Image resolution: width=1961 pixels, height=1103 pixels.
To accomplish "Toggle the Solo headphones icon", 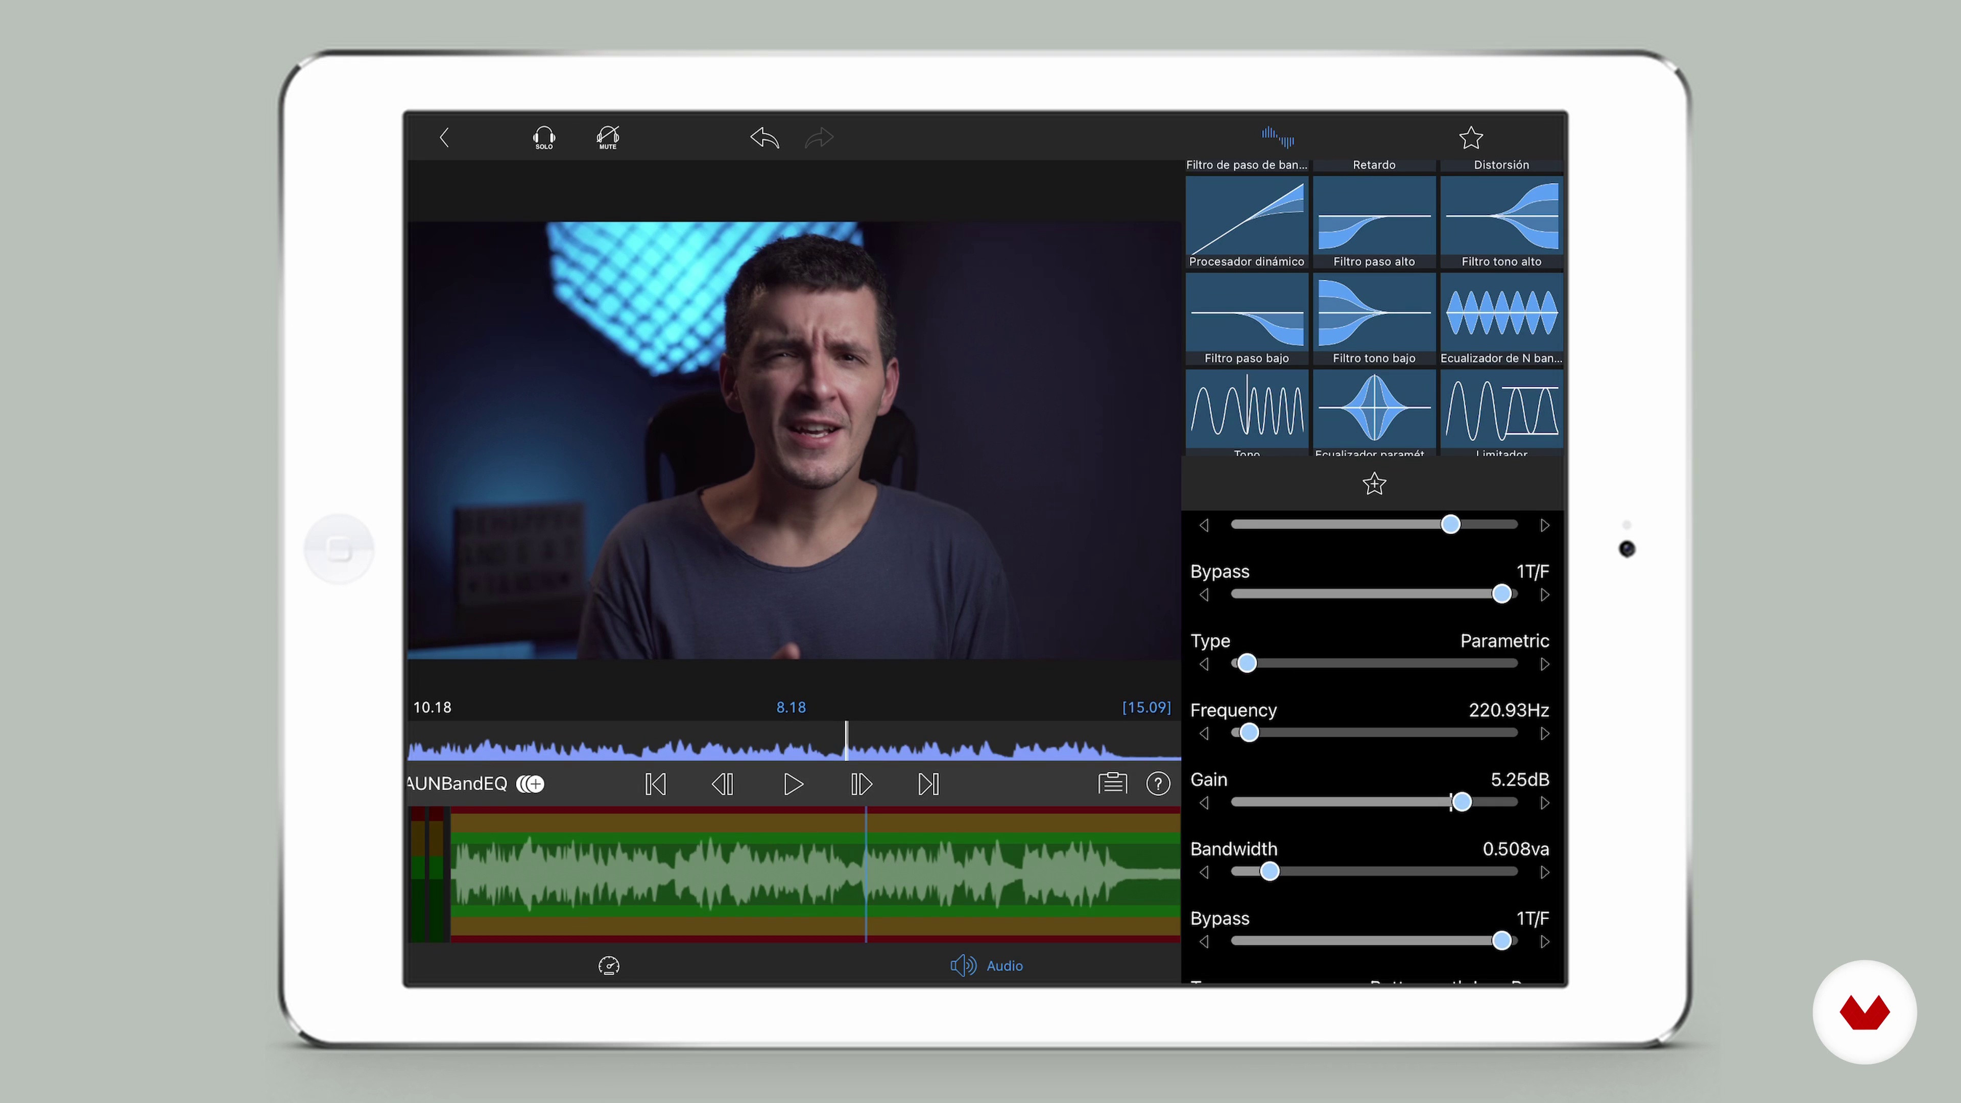I will [x=543, y=138].
